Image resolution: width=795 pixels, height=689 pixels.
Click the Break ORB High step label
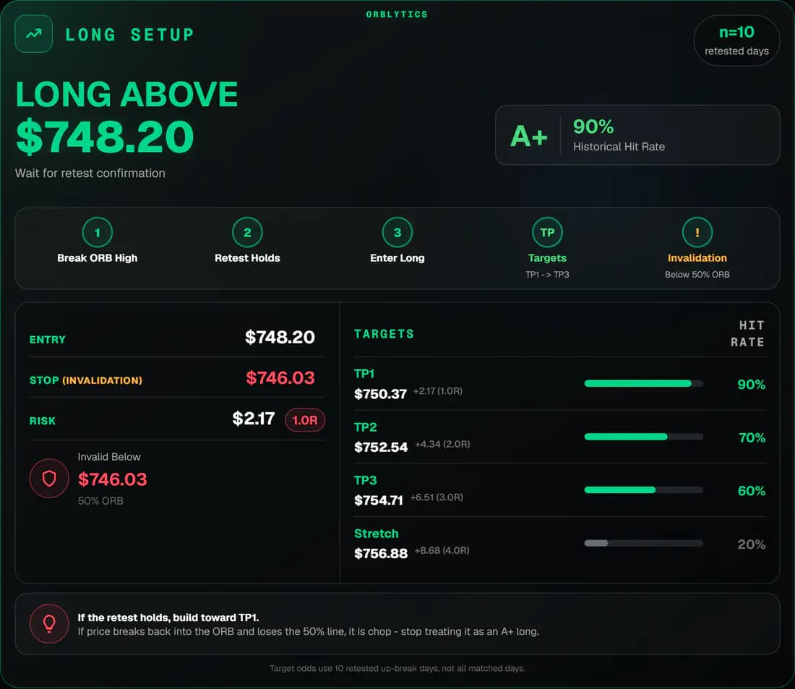point(98,257)
